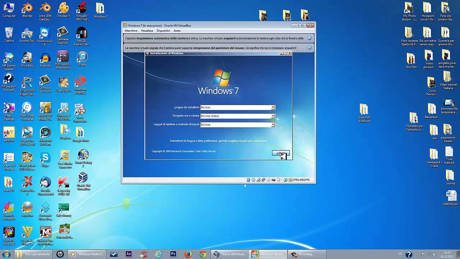Expand the Lingua da installare dropdown
Viewport: 460px width, 259px height.
273,107
